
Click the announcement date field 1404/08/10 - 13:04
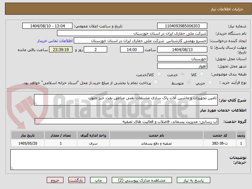click(x=47, y=26)
